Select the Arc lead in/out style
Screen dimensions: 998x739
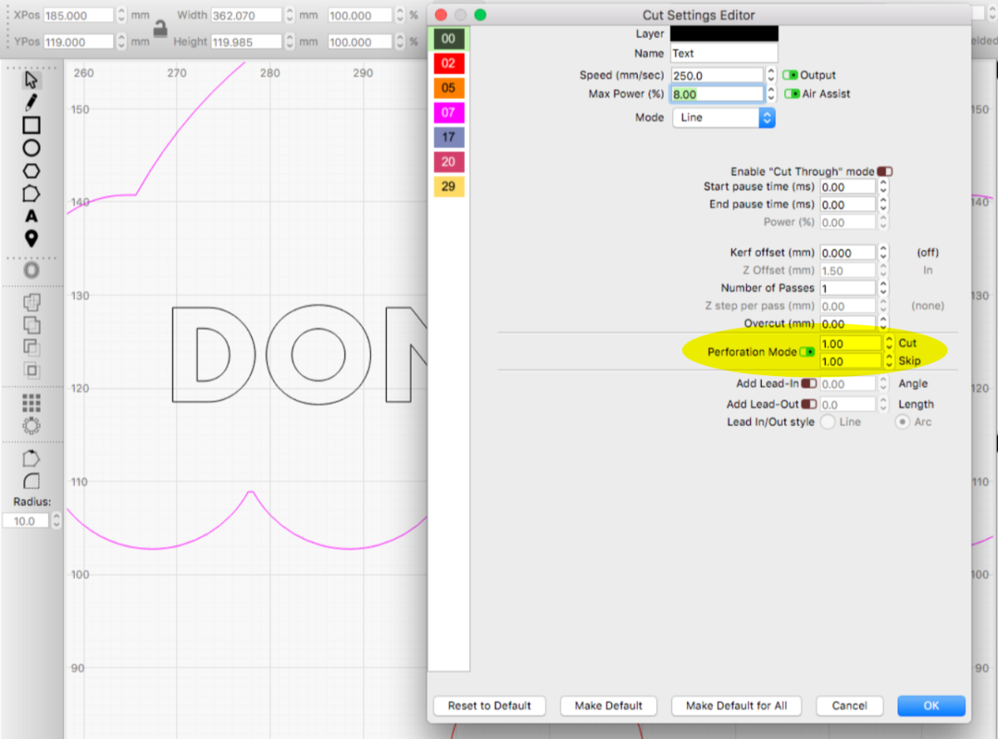pos(902,422)
